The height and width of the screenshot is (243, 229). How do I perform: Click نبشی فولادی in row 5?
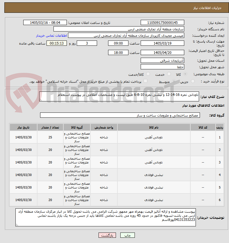(x=154, y=188)
